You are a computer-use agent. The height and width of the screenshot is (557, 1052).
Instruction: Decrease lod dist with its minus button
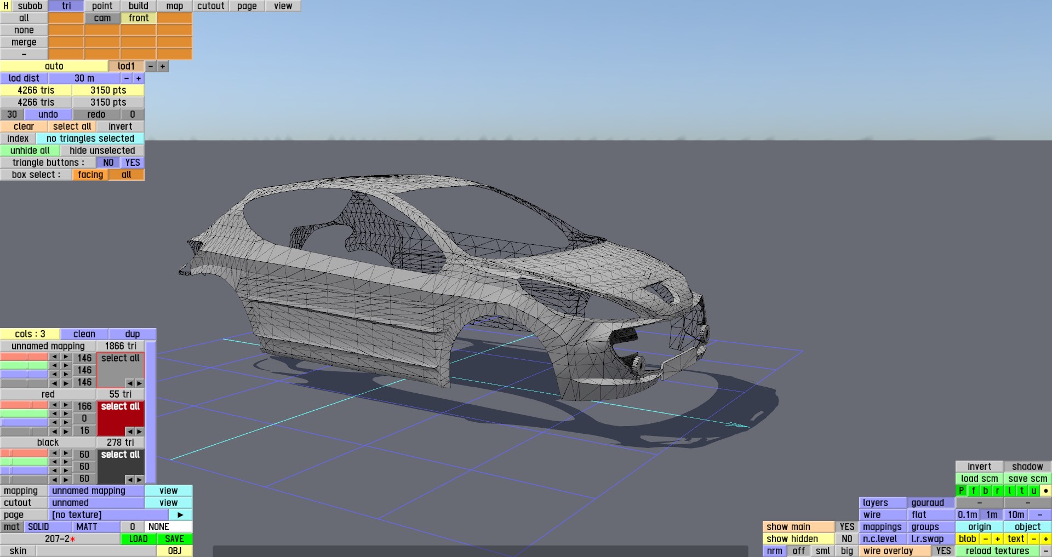pos(127,78)
